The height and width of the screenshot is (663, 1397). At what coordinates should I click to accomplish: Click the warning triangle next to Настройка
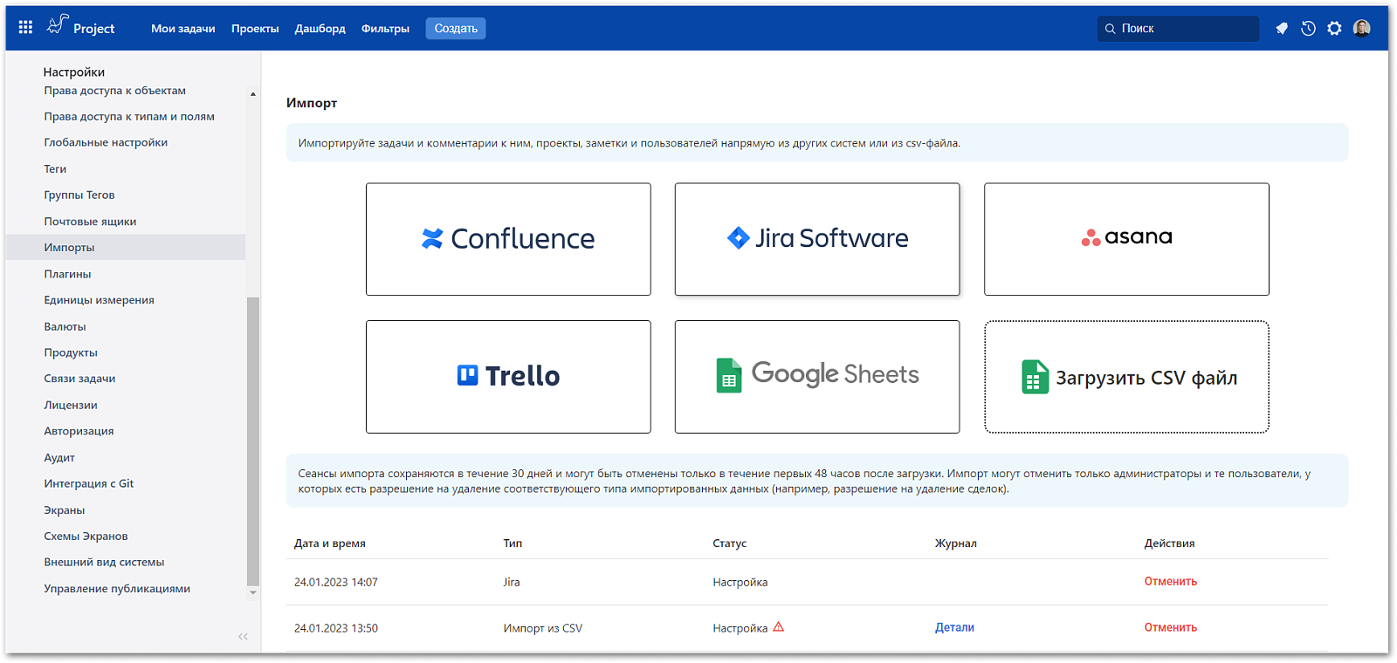[x=779, y=626]
